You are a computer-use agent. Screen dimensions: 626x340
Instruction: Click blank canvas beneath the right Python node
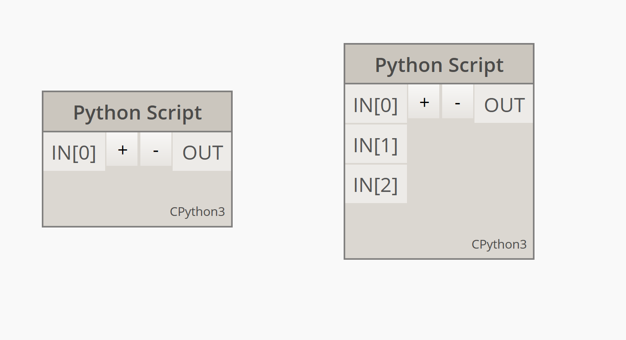[439, 298]
